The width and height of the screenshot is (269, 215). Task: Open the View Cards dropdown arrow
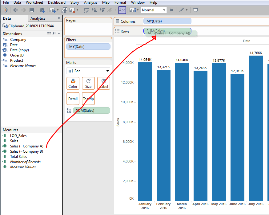138,10
